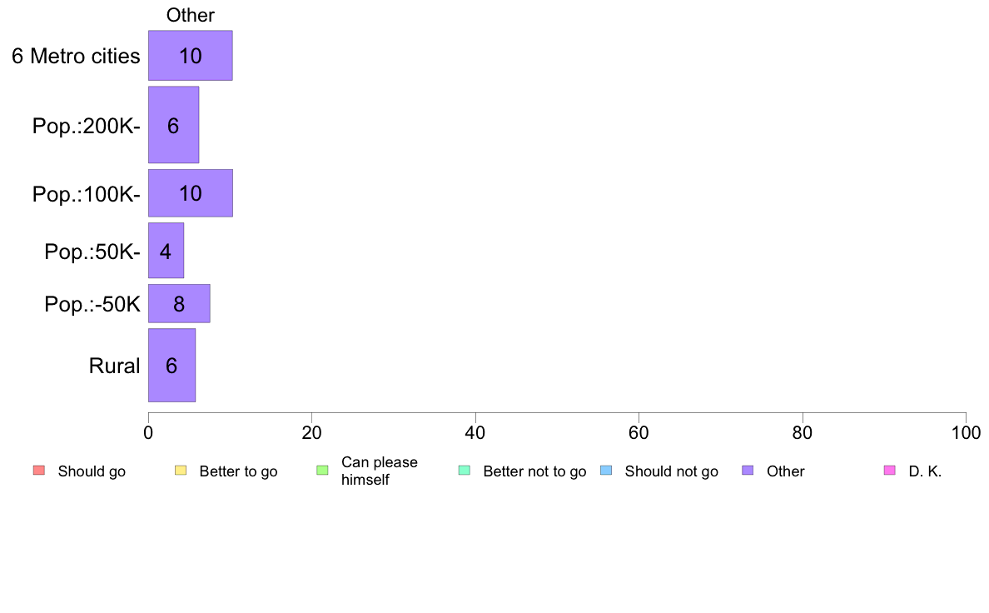Viewport: 989px width, 613px height.
Task: Click the Other column header above bars
Action: 191,15
